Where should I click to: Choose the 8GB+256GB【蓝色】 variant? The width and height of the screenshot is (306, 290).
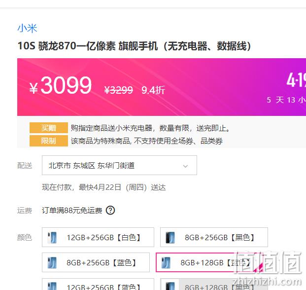(x=96, y=262)
